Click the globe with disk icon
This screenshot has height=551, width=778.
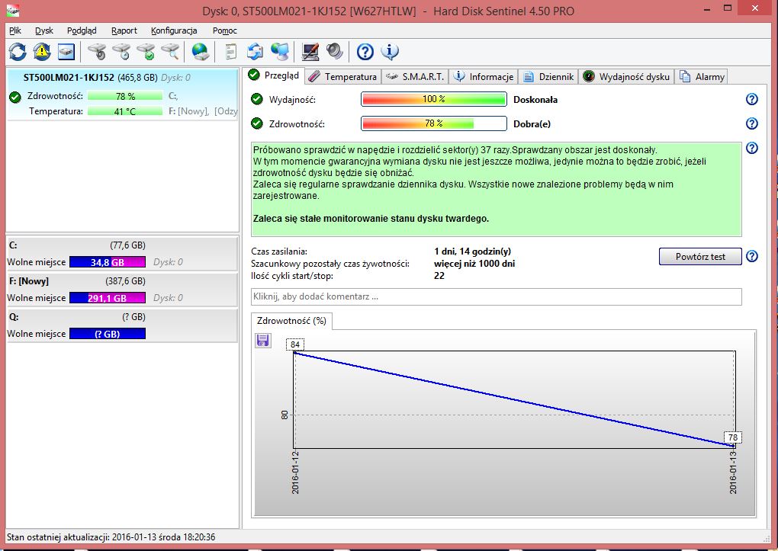pyautogui.click(x=200, y=52)
